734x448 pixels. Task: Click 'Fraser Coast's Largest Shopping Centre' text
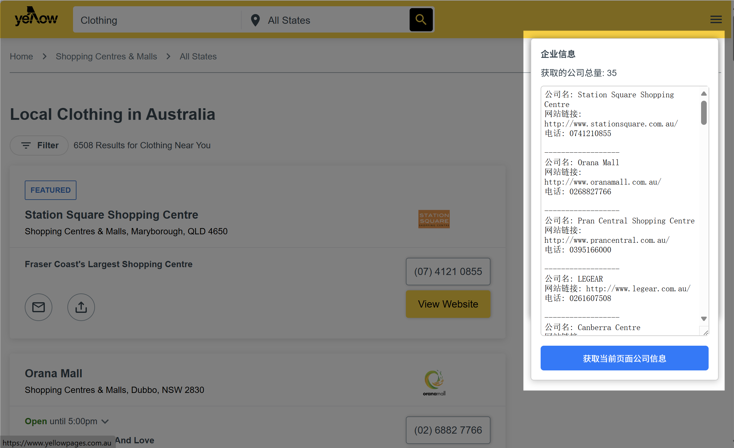click(x=109, y=264)
